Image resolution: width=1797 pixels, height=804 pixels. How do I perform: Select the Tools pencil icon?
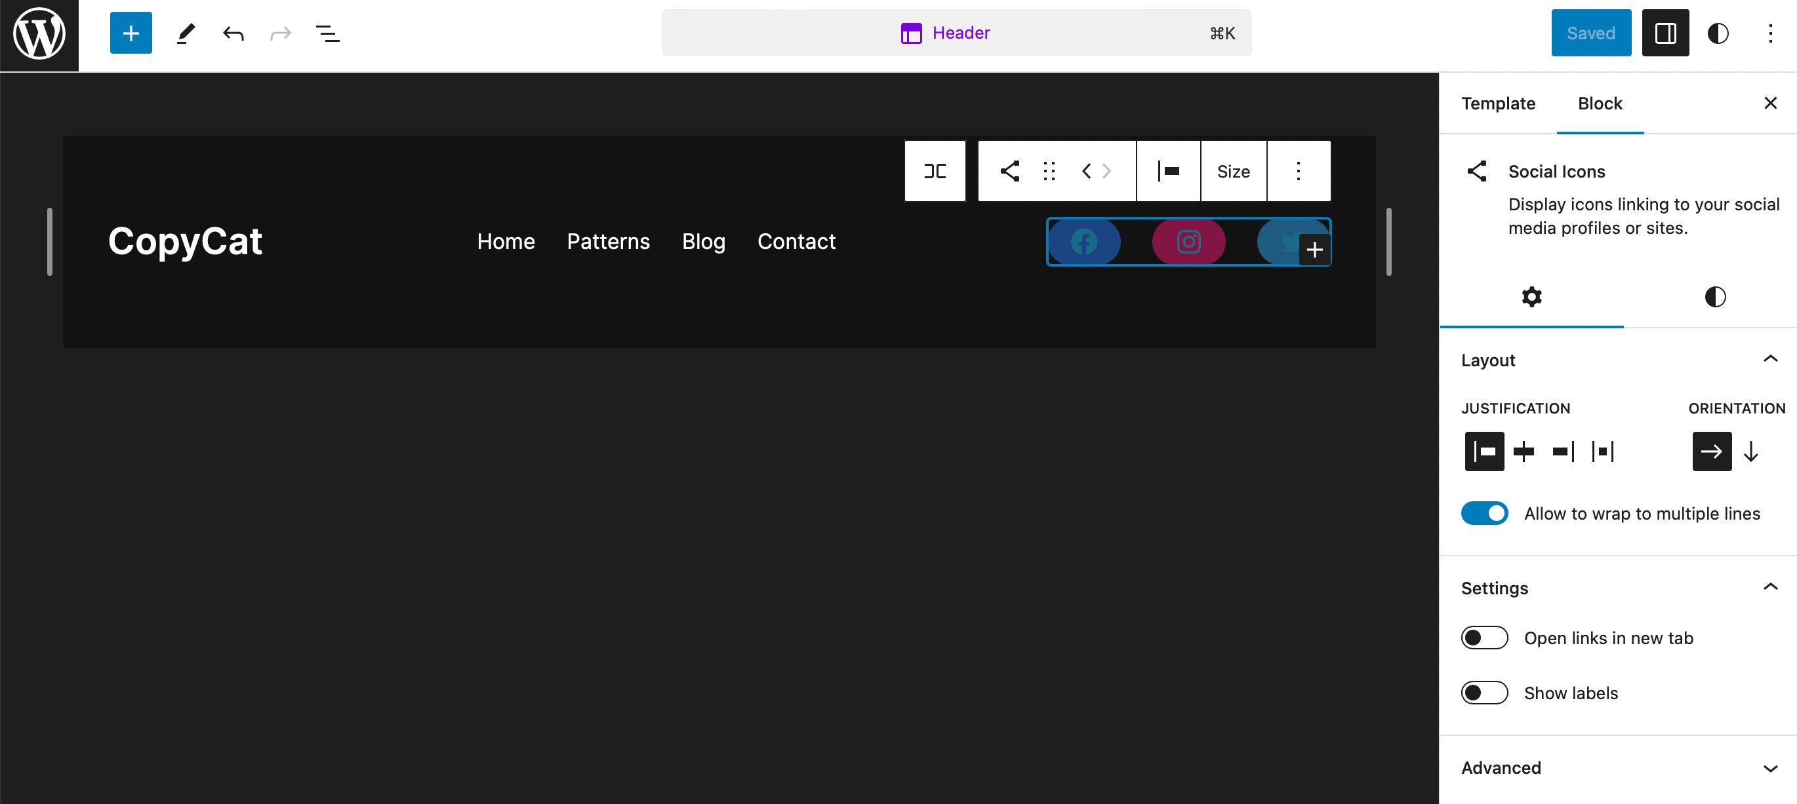pos(184,33)
